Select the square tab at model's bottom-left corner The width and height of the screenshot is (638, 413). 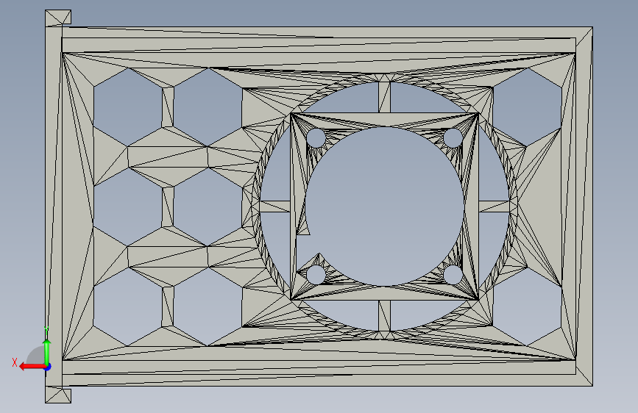coord(58,395)
